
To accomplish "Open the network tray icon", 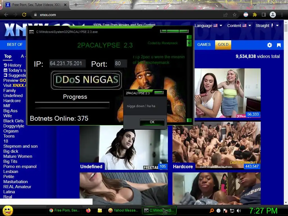I will click(x=232, y=211).
